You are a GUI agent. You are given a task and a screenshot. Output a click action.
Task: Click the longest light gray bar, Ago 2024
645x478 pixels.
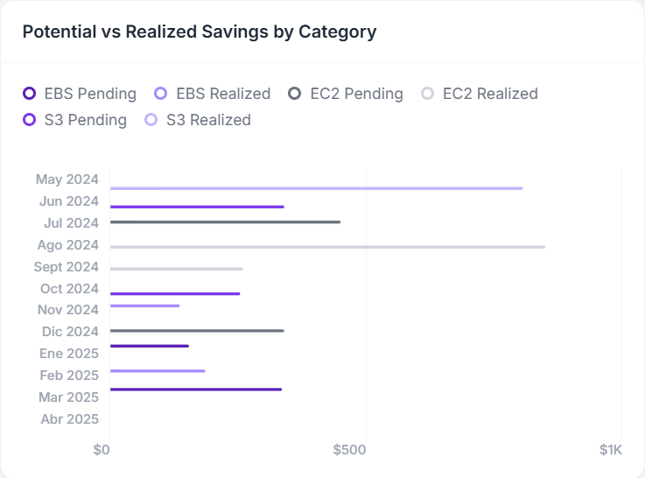(x=327, y=247)
